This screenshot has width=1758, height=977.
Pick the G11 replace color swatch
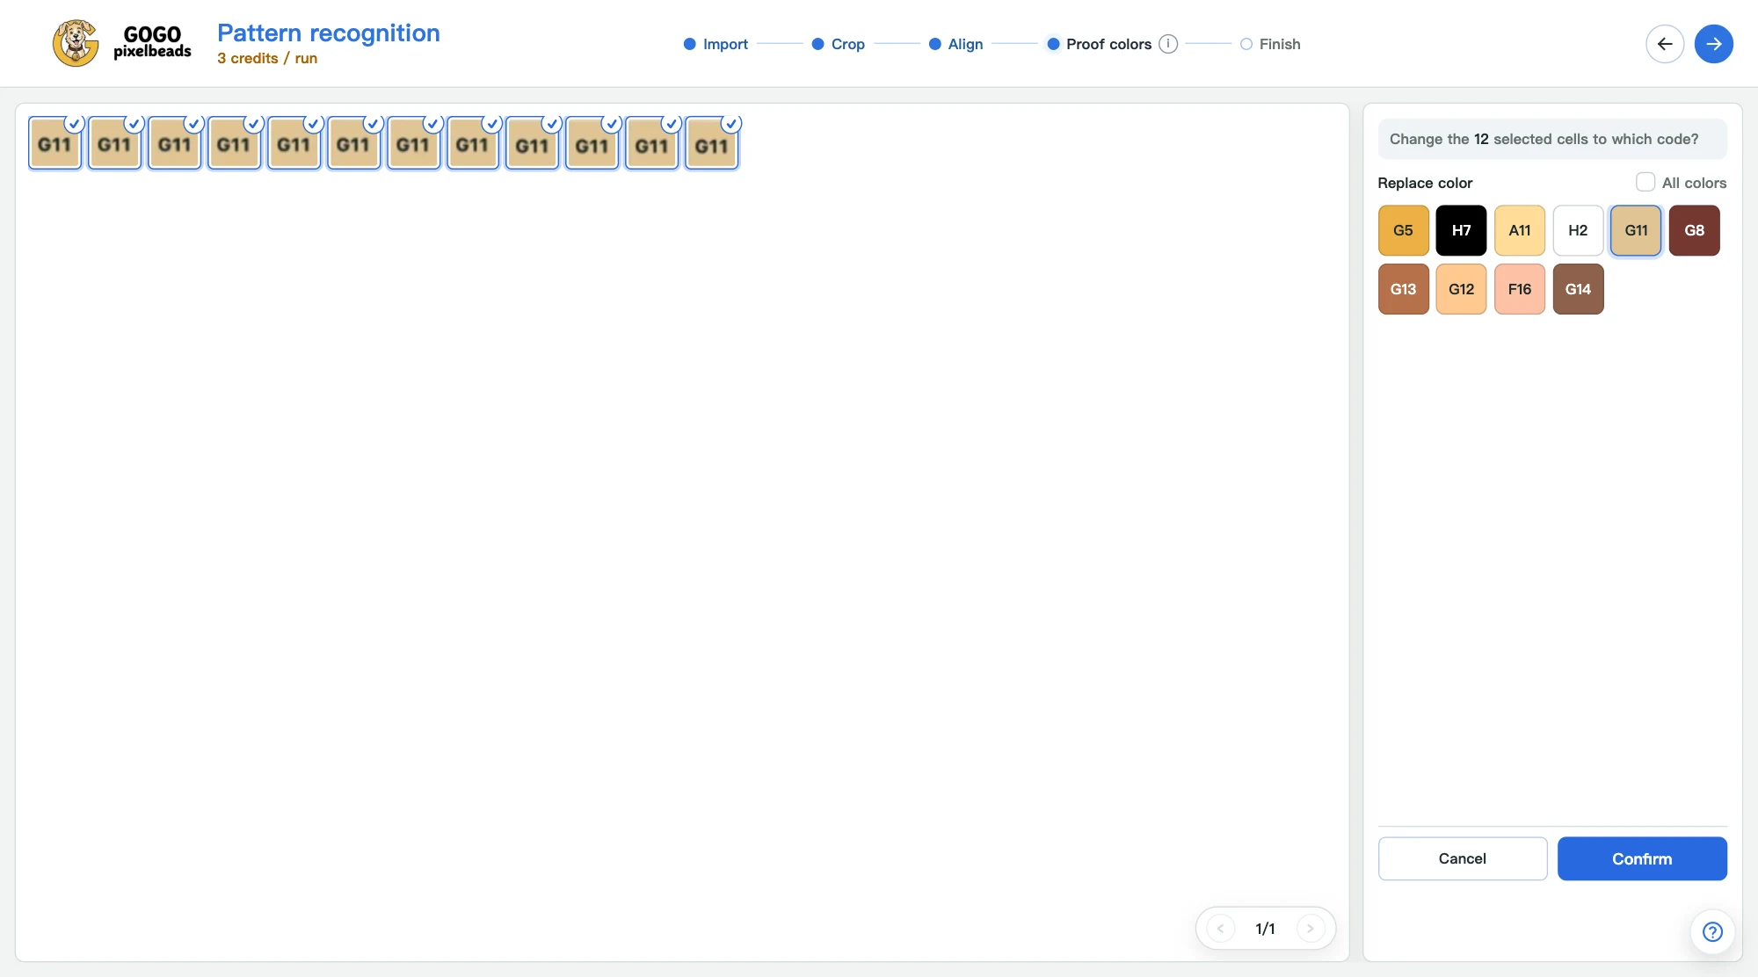tap(1637, 230)
